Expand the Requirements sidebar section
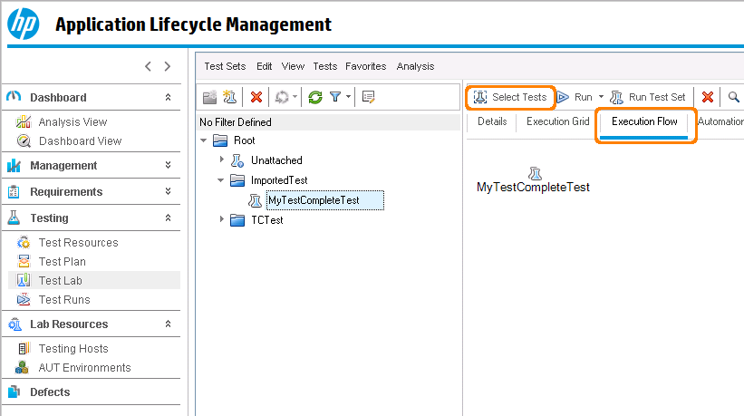 [x=168, y=192]
